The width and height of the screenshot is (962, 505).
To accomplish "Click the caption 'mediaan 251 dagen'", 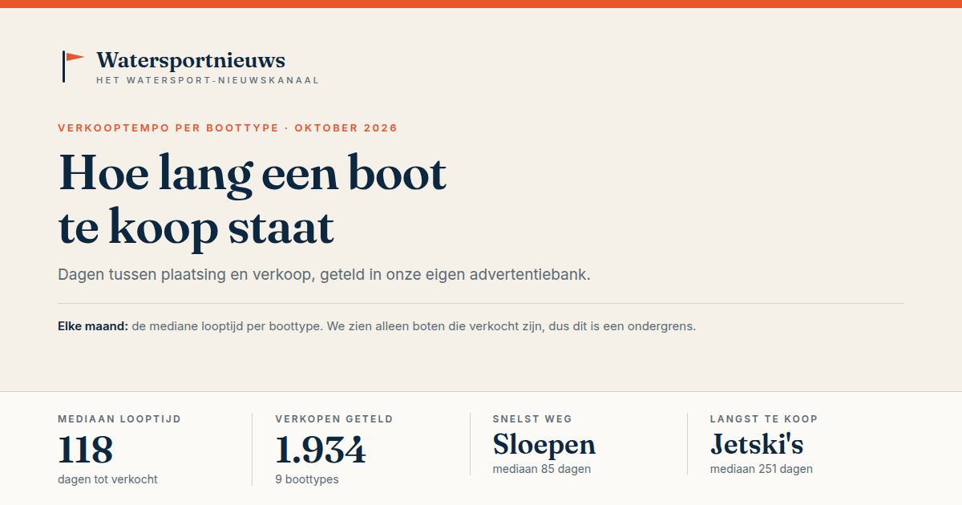I will 762,469.
